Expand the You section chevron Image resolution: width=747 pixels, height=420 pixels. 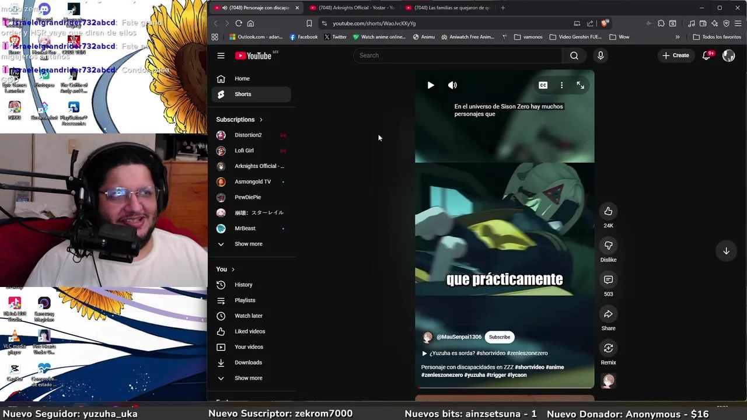tap(233, 269)
